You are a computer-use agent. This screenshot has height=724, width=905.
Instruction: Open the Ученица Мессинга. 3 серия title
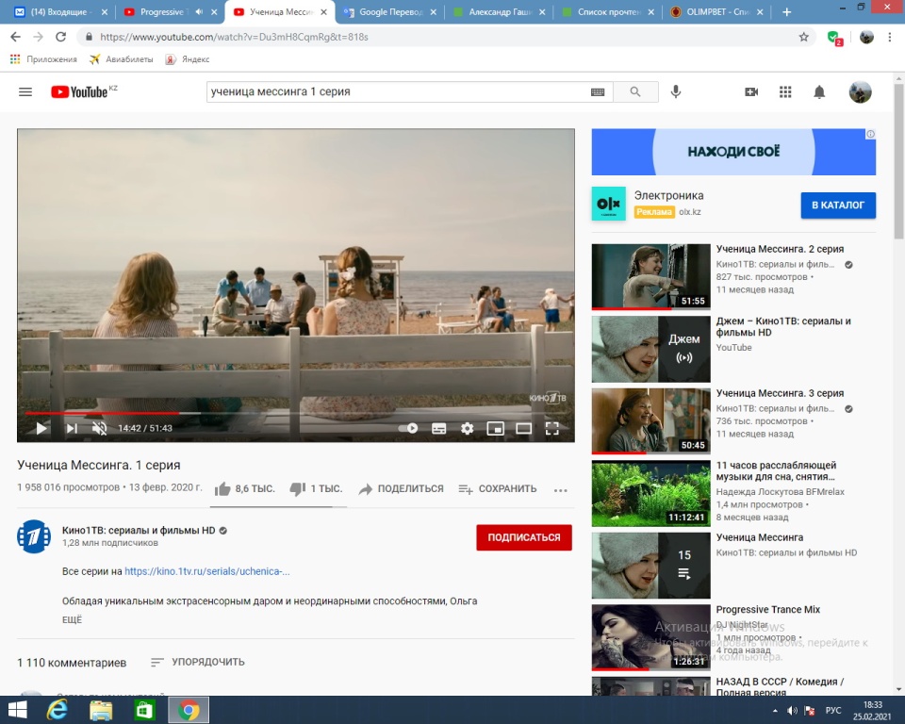click(x=780, y=393)
